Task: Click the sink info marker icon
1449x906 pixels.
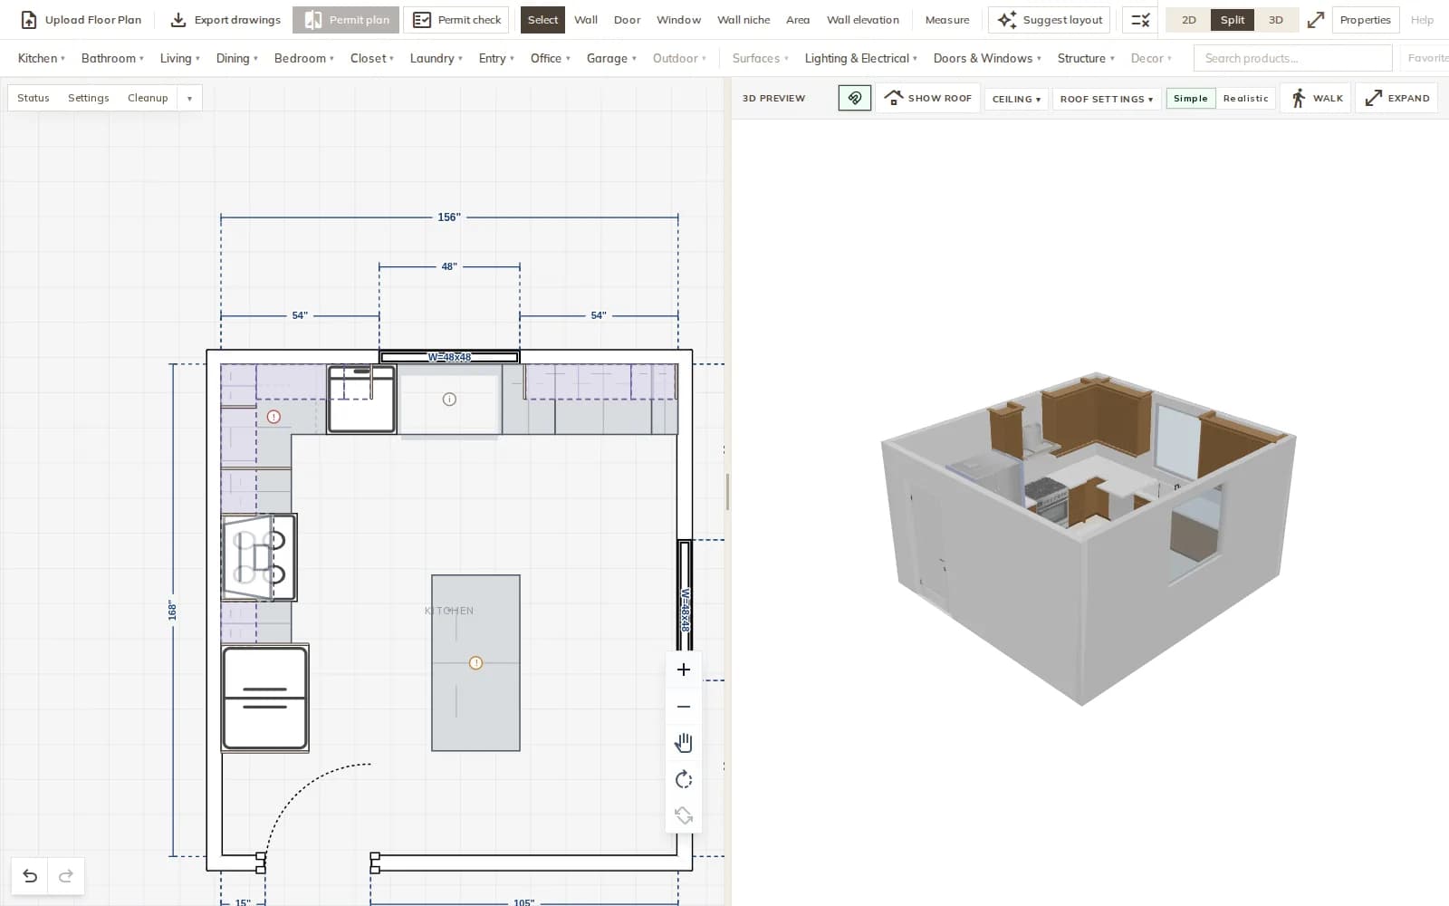Action: click(x=449, y=400)
